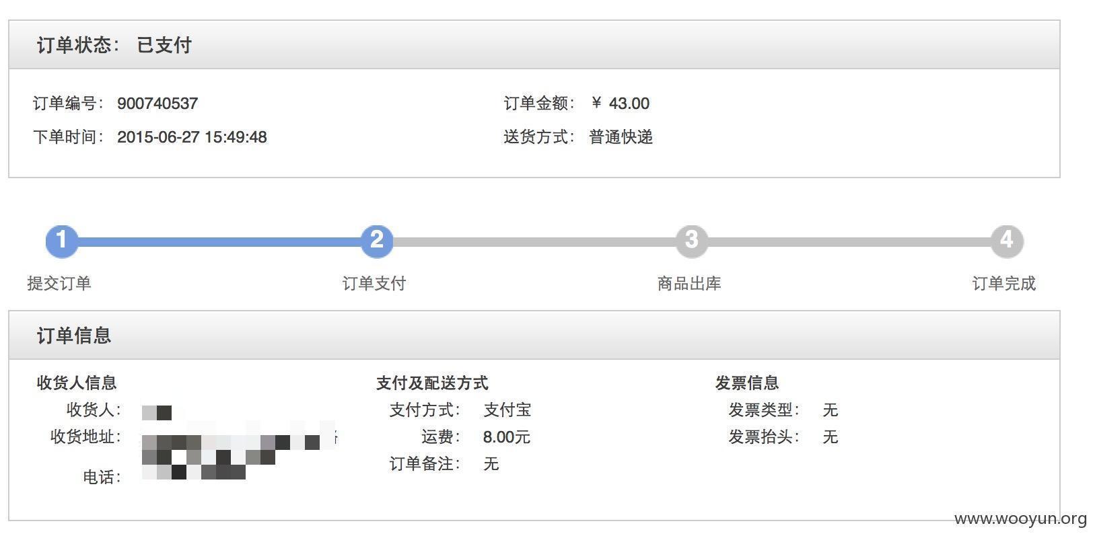Click the 发票信息 section heading

[746, 383]
